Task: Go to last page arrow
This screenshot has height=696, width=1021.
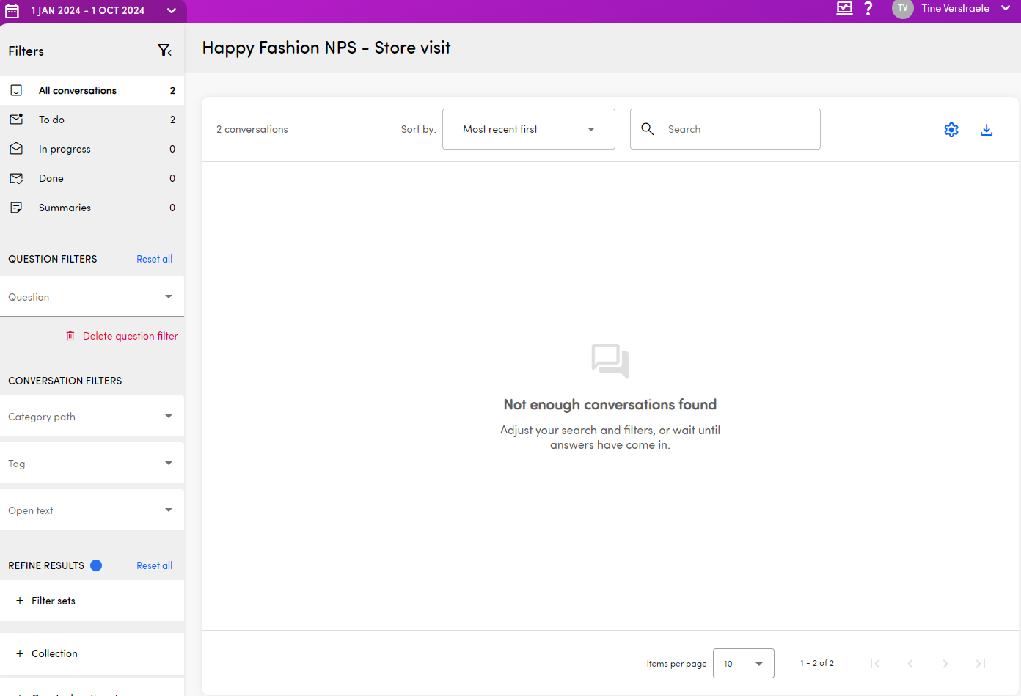Action: (981, 664)
